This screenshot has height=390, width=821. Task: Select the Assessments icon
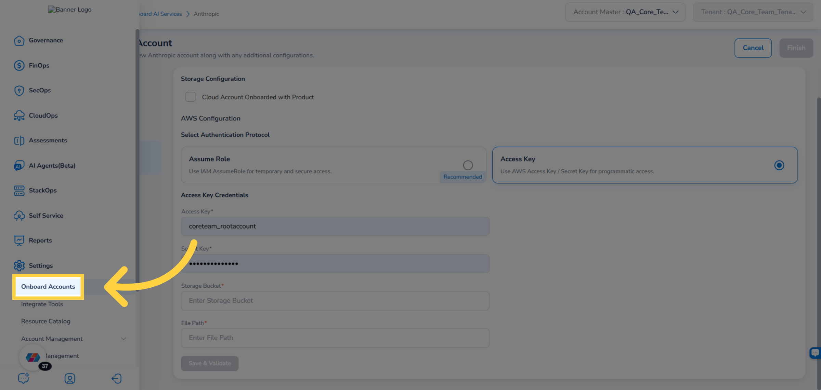point(19,140)
